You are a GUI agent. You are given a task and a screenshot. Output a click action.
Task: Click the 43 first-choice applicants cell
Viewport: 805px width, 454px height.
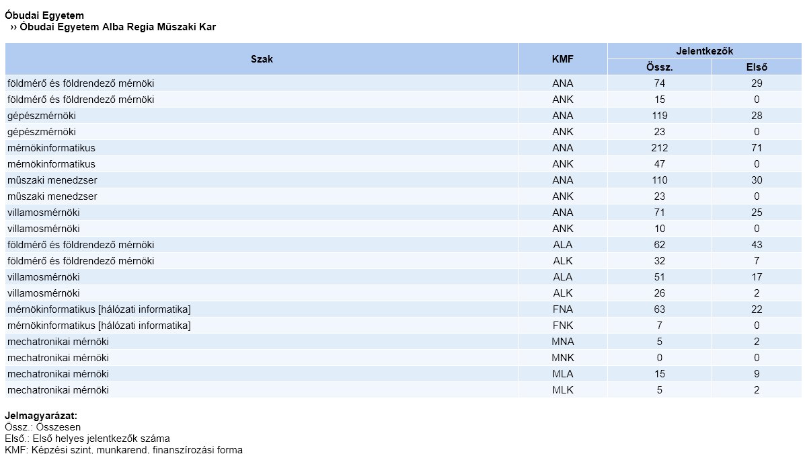[x=757, y=245]
